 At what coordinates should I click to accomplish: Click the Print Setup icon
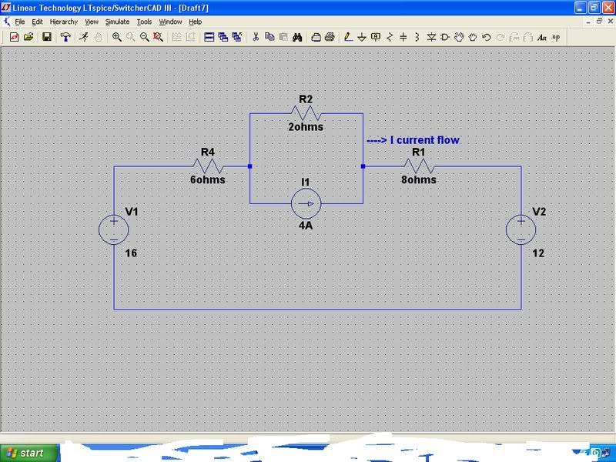coord(316,37)
